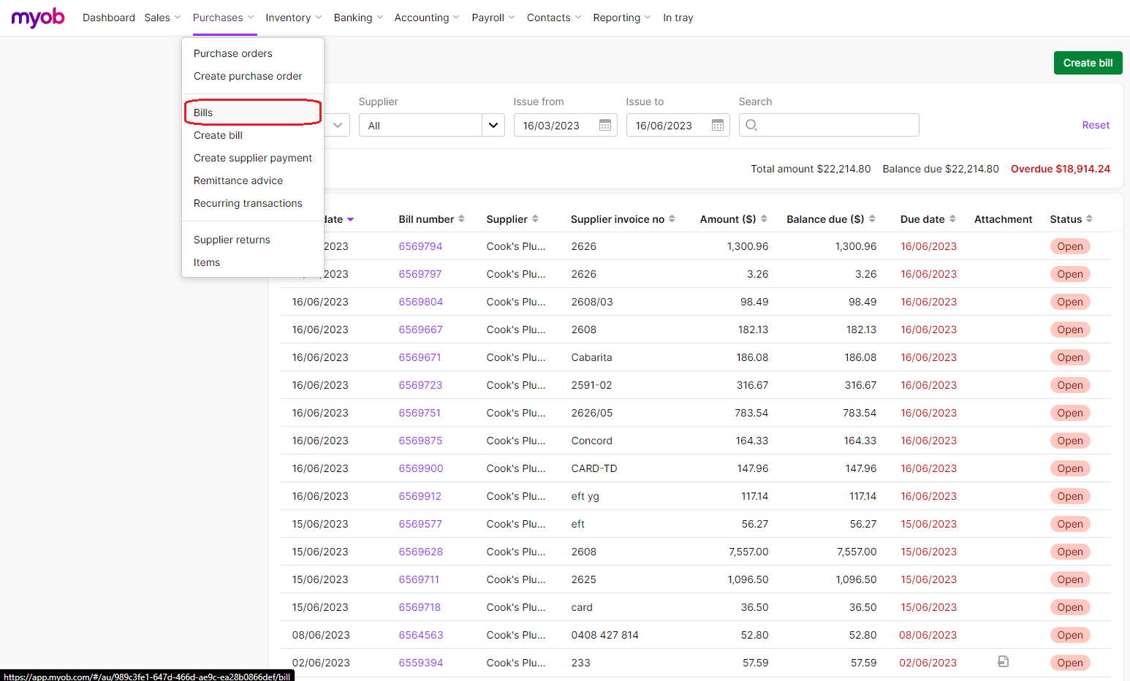Viewport: 1130px width, 681px height.
Task: Toggle the issue date sort arrow
Action: [351, 220]
